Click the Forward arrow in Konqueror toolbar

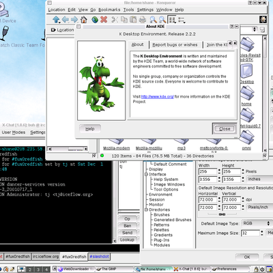[74, 20]
